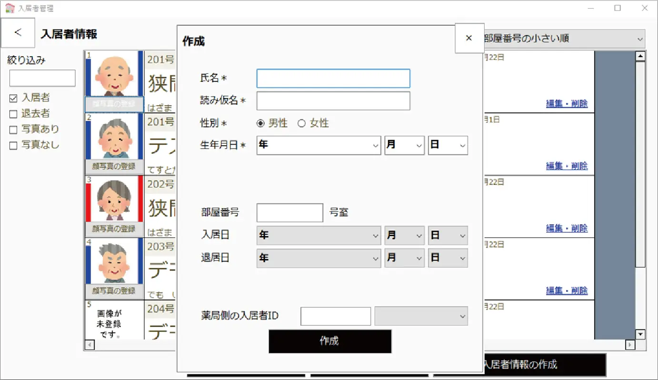Open the 生年月日 year dropdown
This screenshot has width=658, height=380.
319,145
